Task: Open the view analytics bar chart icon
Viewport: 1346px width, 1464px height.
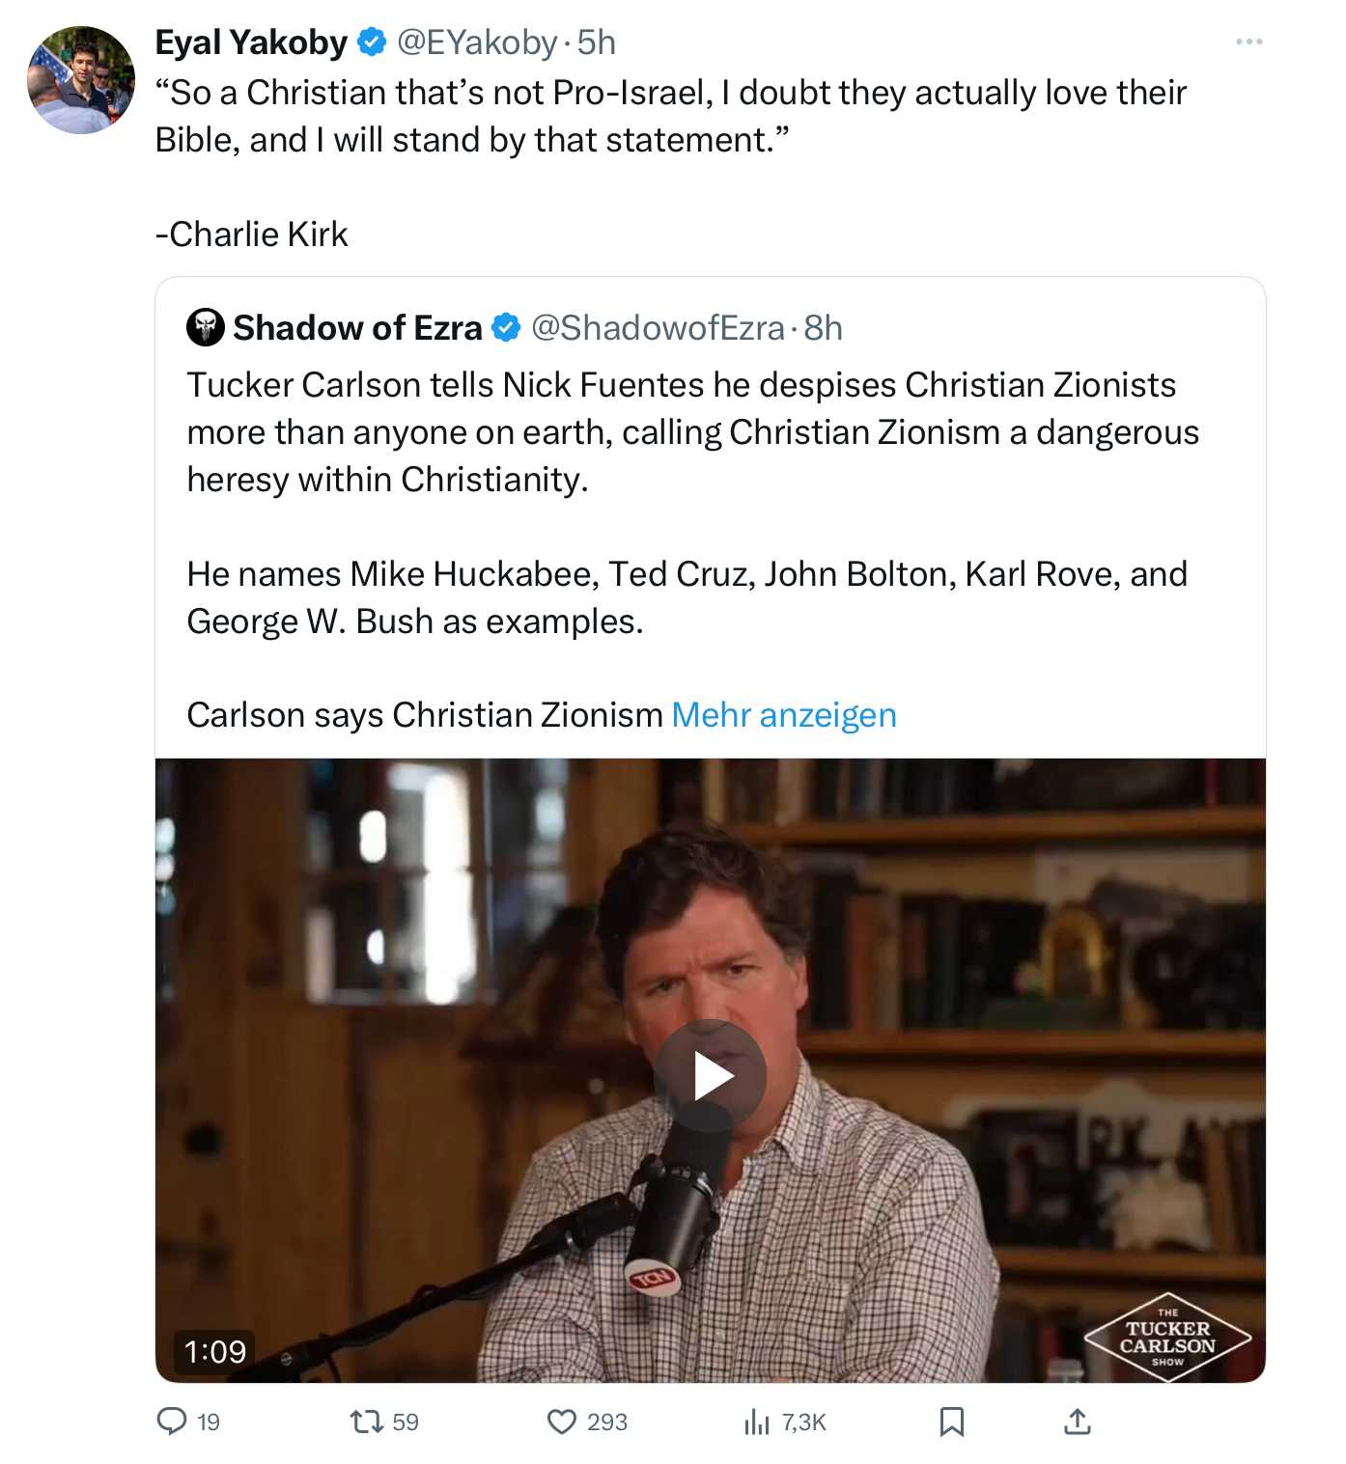Action: tap(757, 1421)
